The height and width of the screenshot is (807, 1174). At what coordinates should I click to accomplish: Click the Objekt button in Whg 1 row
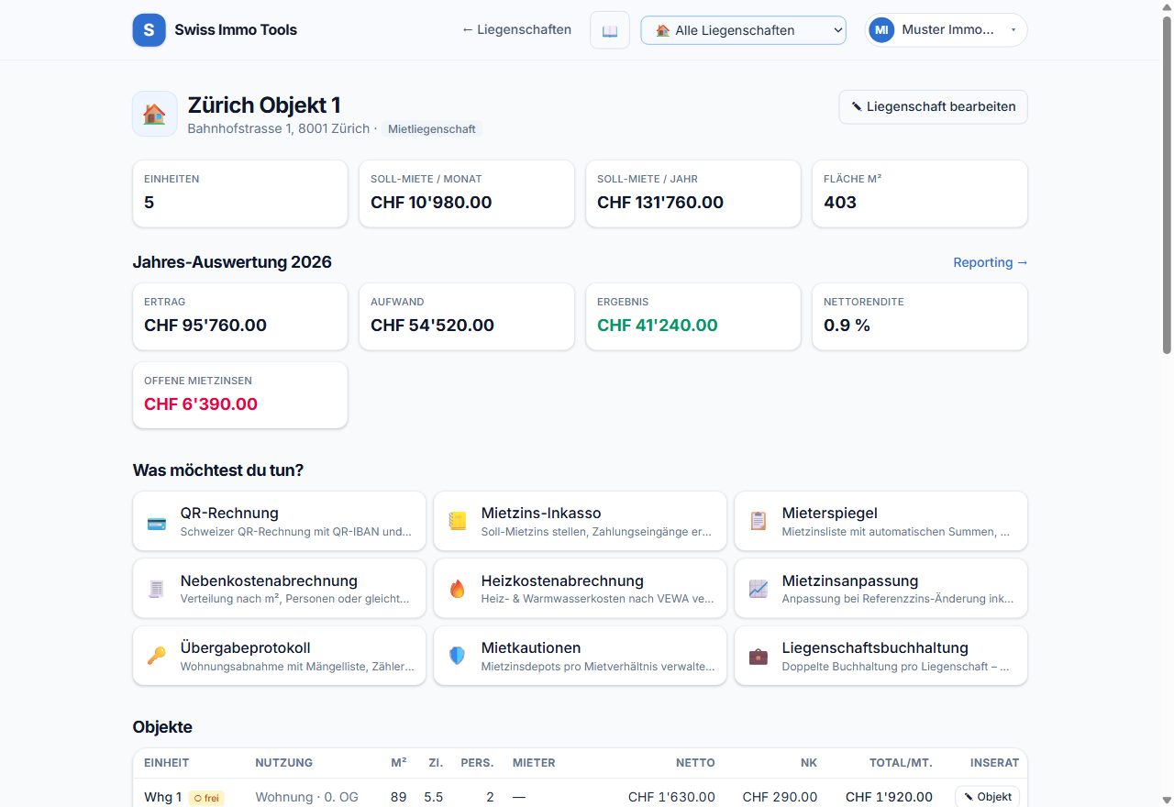(987, 797)
